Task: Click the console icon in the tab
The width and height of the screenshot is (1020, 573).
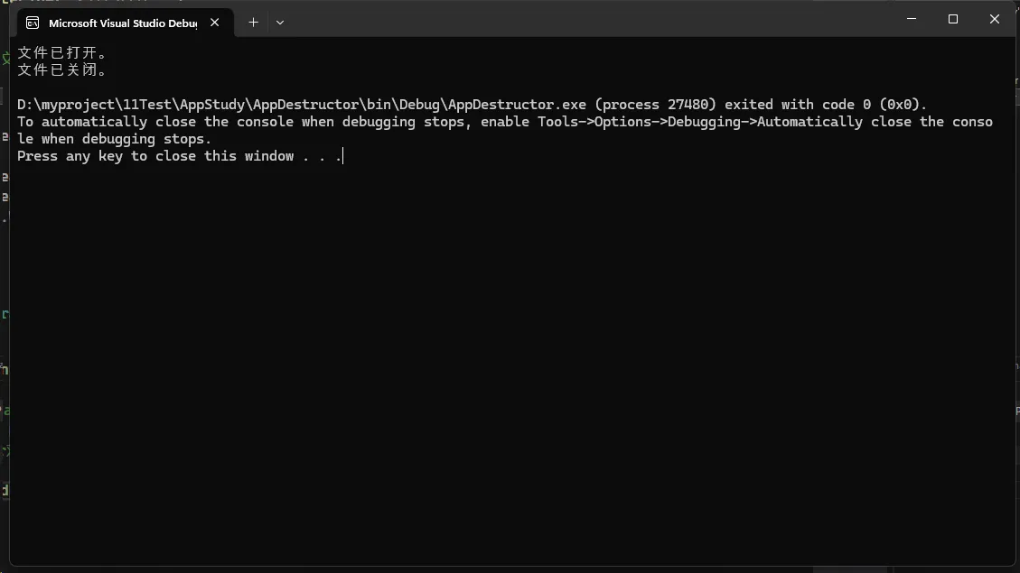Action: [x=33, y=23]
